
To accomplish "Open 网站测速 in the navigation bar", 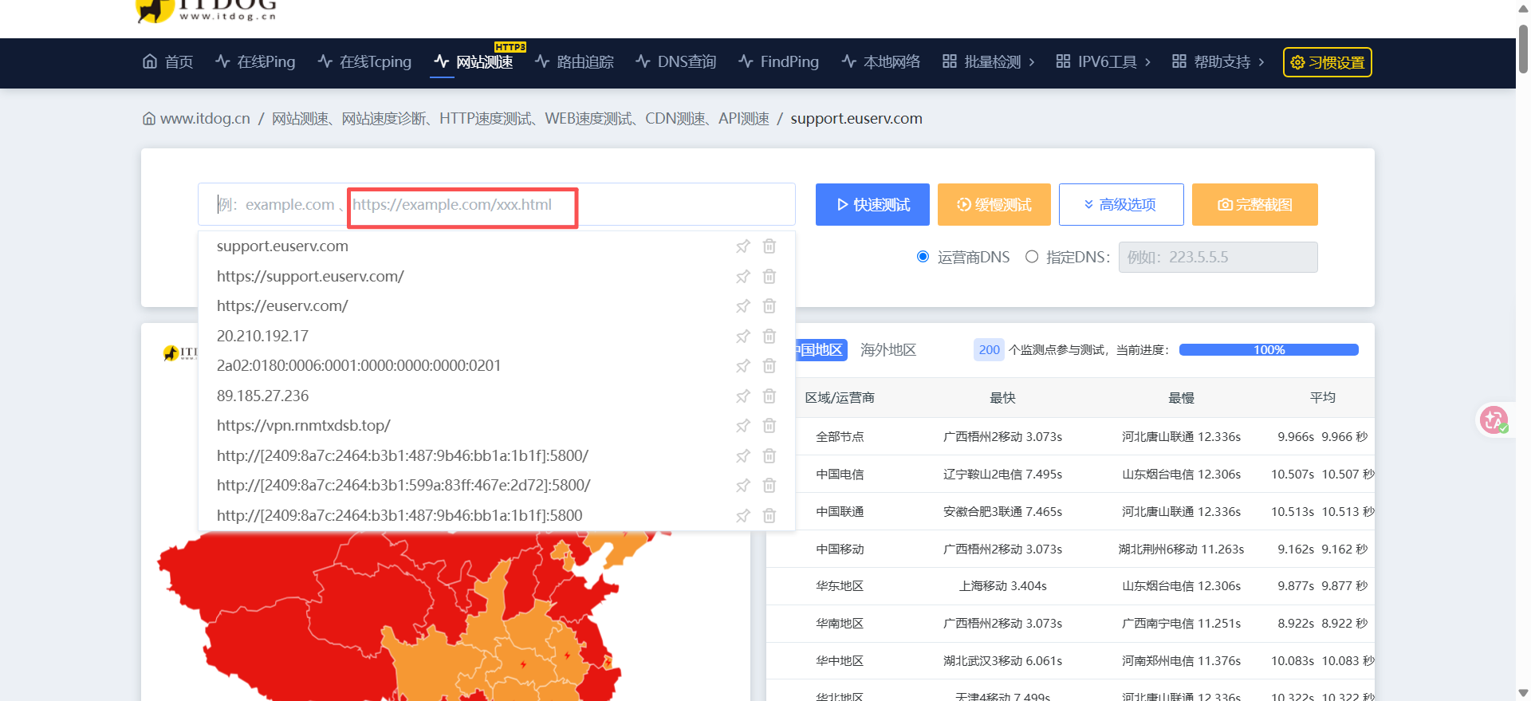I will 474,62.
